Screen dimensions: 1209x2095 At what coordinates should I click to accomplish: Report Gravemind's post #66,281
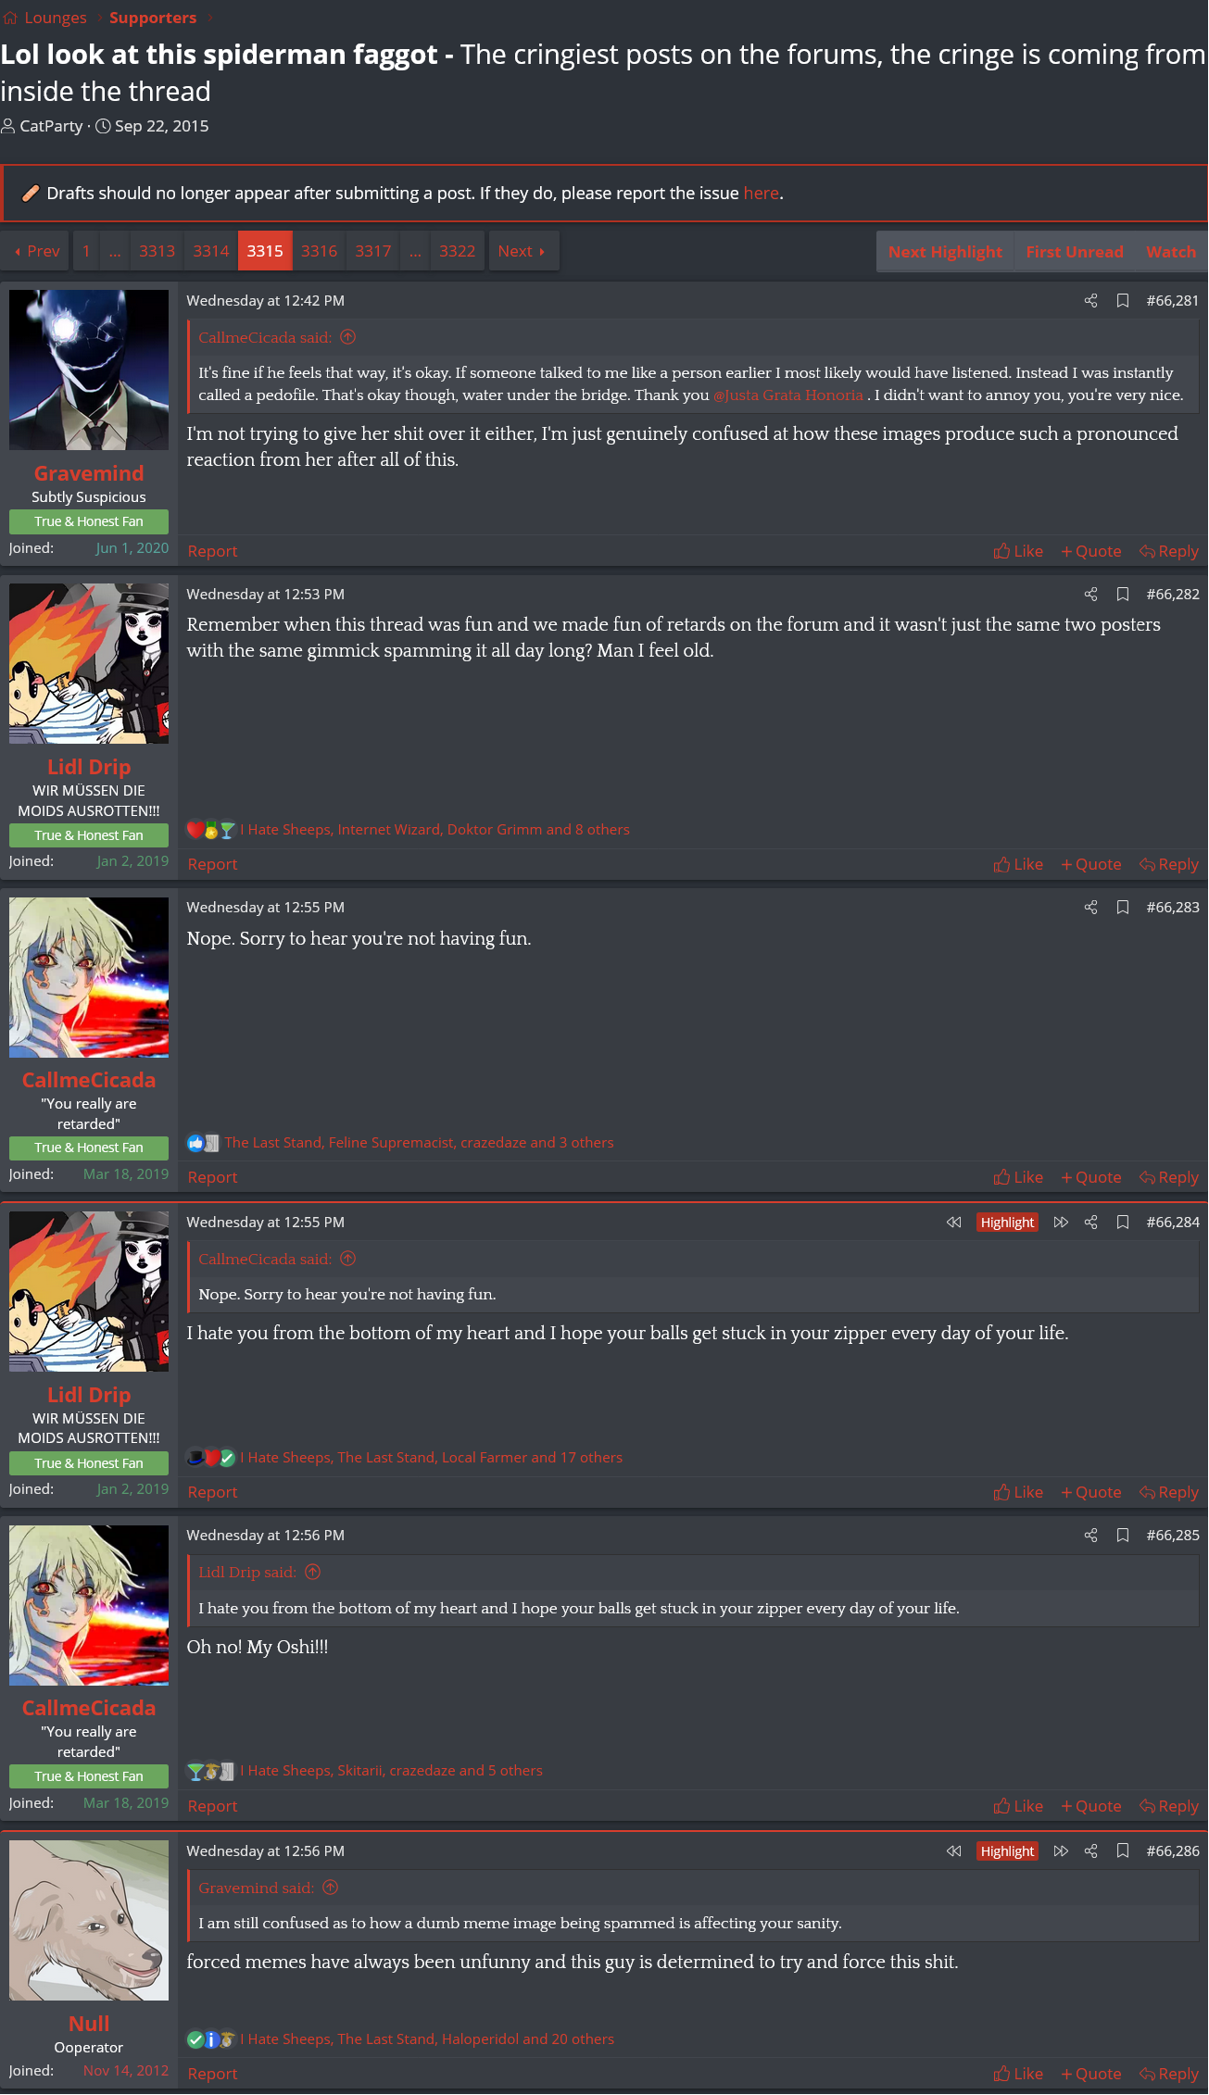[x=212, y=552]
